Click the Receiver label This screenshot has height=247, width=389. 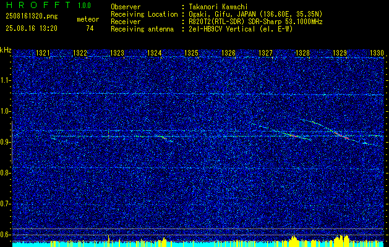pos(126,22)
